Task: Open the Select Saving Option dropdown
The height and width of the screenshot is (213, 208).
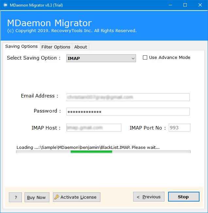Action: click(x=101, y=58)
